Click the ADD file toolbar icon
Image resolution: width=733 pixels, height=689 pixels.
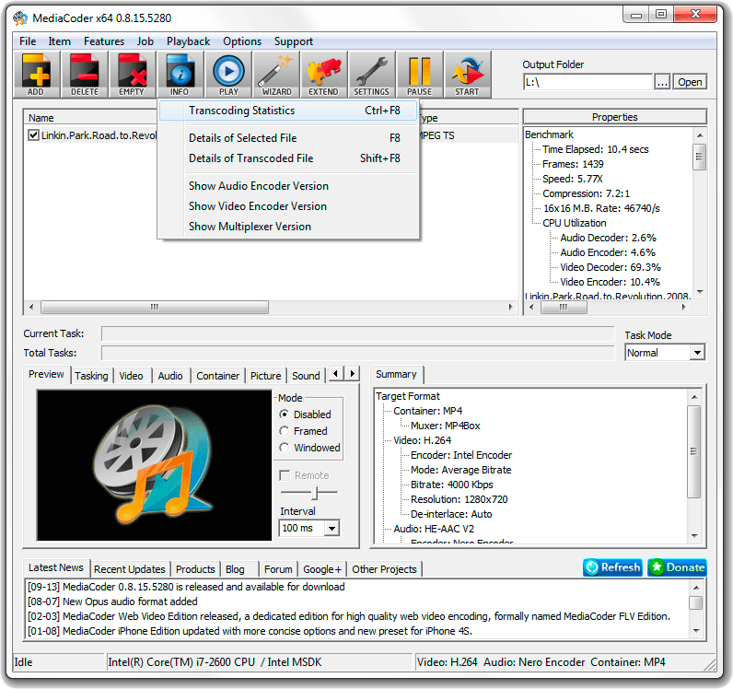pyautogui.click(x=37, y=75)
